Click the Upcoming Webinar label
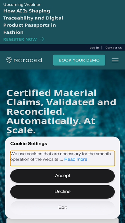The height and width of the screenshot is (223, 125). 22,5
